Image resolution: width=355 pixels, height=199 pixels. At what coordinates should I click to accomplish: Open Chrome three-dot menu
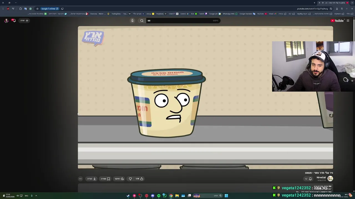[x=3, y=9]
